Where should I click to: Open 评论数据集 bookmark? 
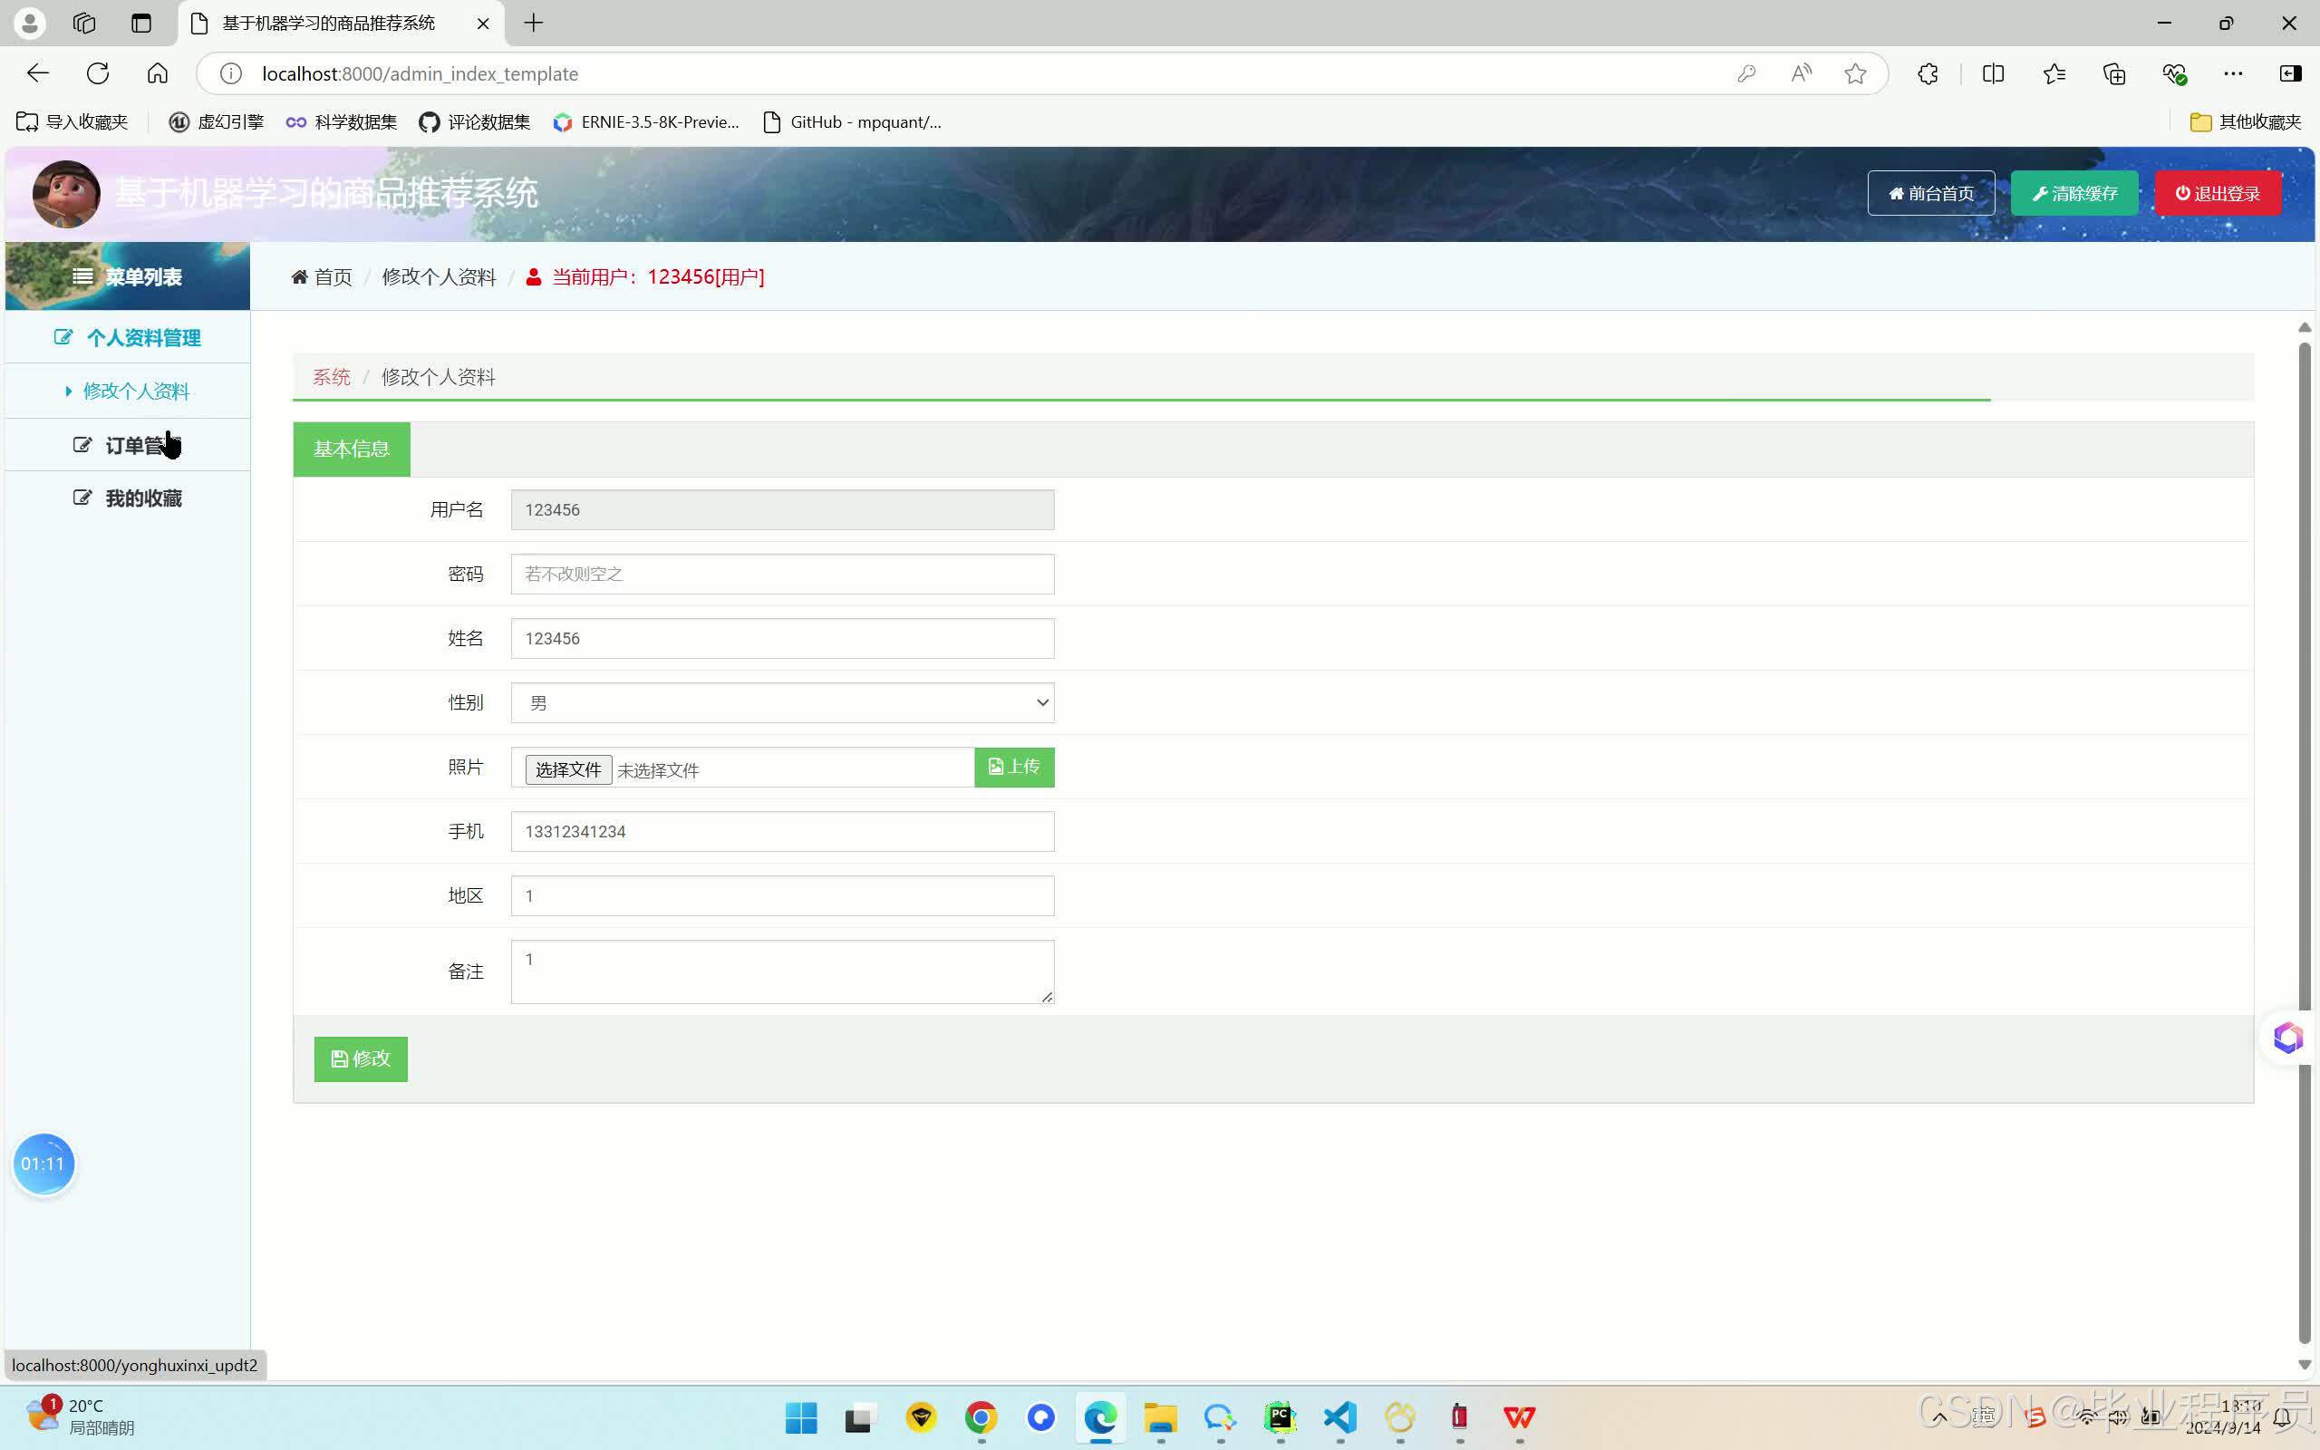476,121
